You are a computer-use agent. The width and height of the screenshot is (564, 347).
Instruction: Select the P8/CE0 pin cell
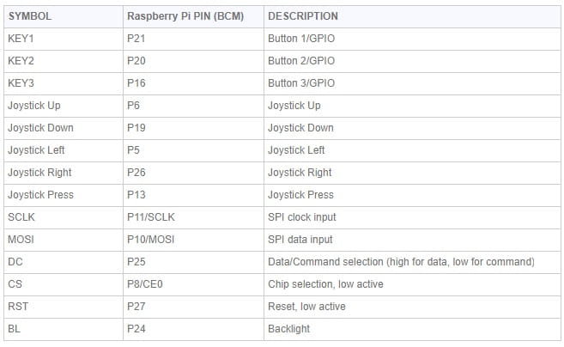[147, 284]
